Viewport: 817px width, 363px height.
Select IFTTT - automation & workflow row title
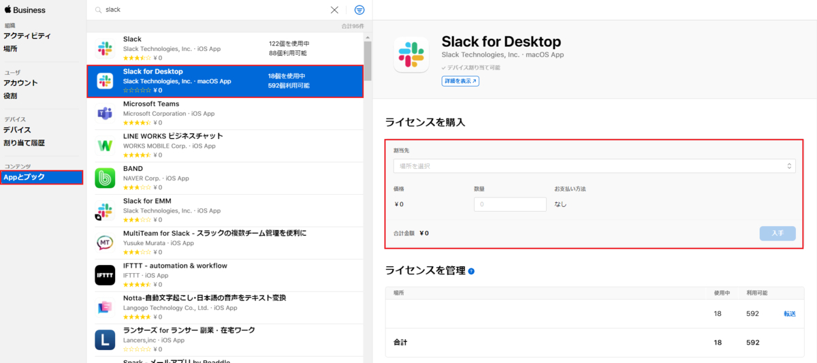175,266
